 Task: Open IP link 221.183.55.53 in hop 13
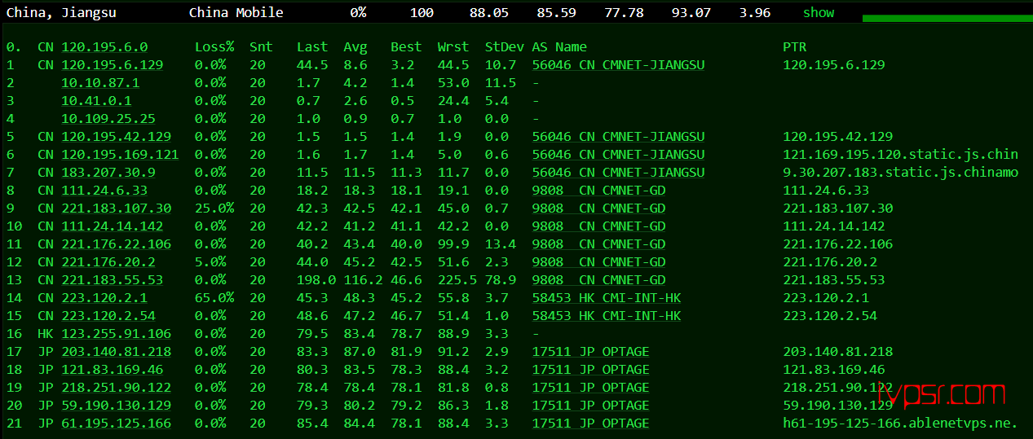pyautogui.click(x=113, y=280)
